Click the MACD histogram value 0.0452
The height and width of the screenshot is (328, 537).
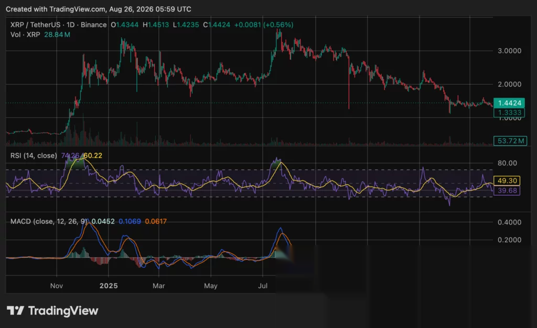(x=103, y=221)
